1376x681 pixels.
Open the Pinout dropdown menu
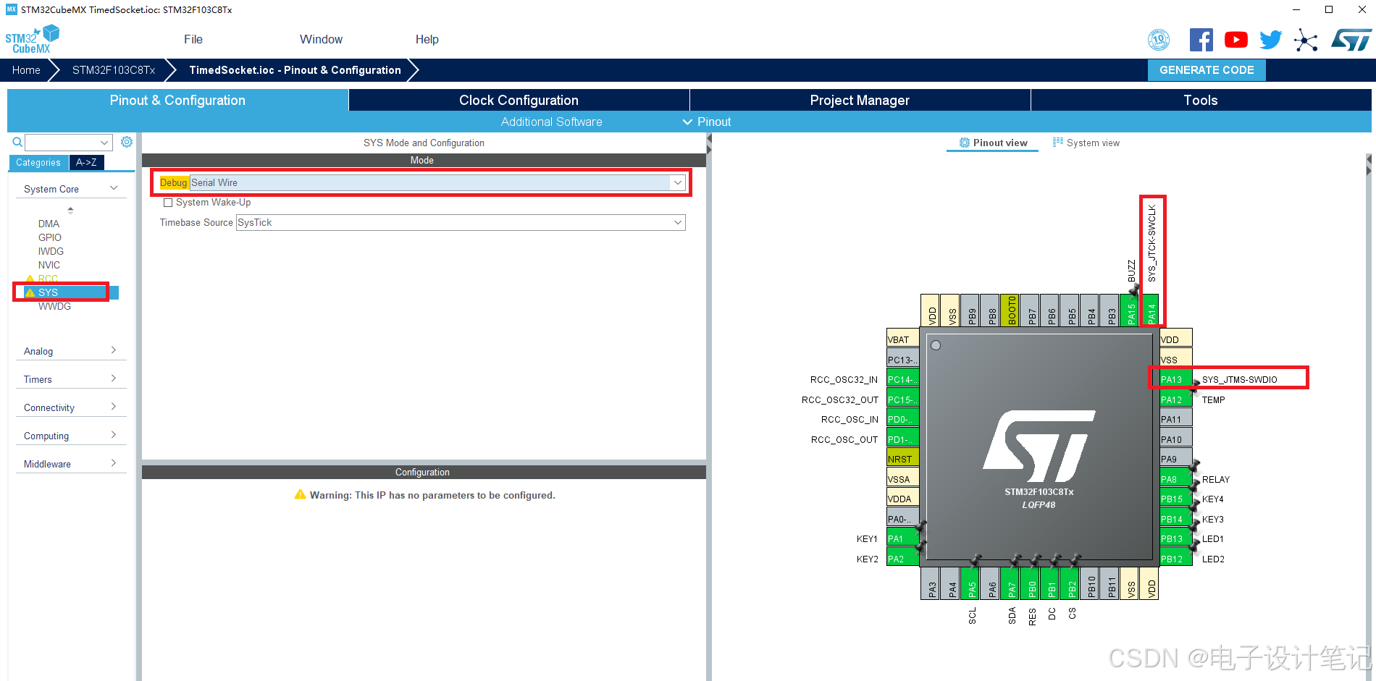707,122
